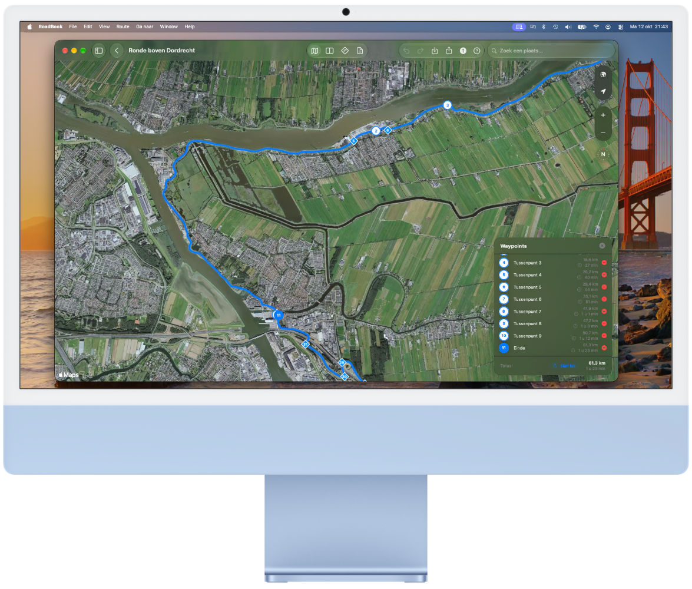Viewport: 692px width, 589px height.
Task: Open the turn directions diamond icon
Action: pyautogui.click(x=345, y=51)
